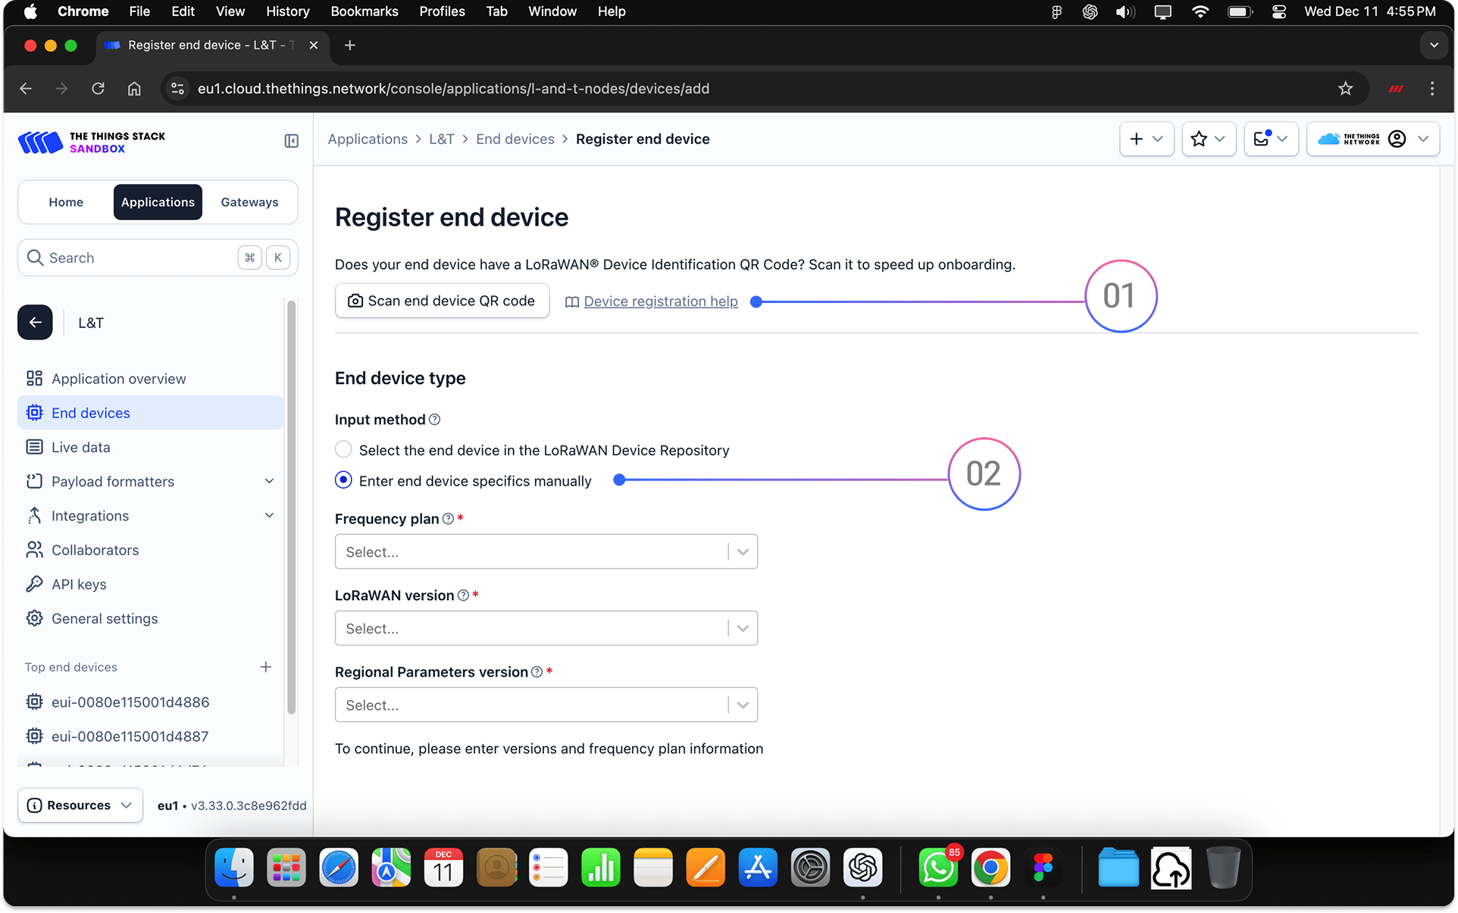Click the Input method help icon
This screenshot has height=913, width=1458.
pos(435,420)
